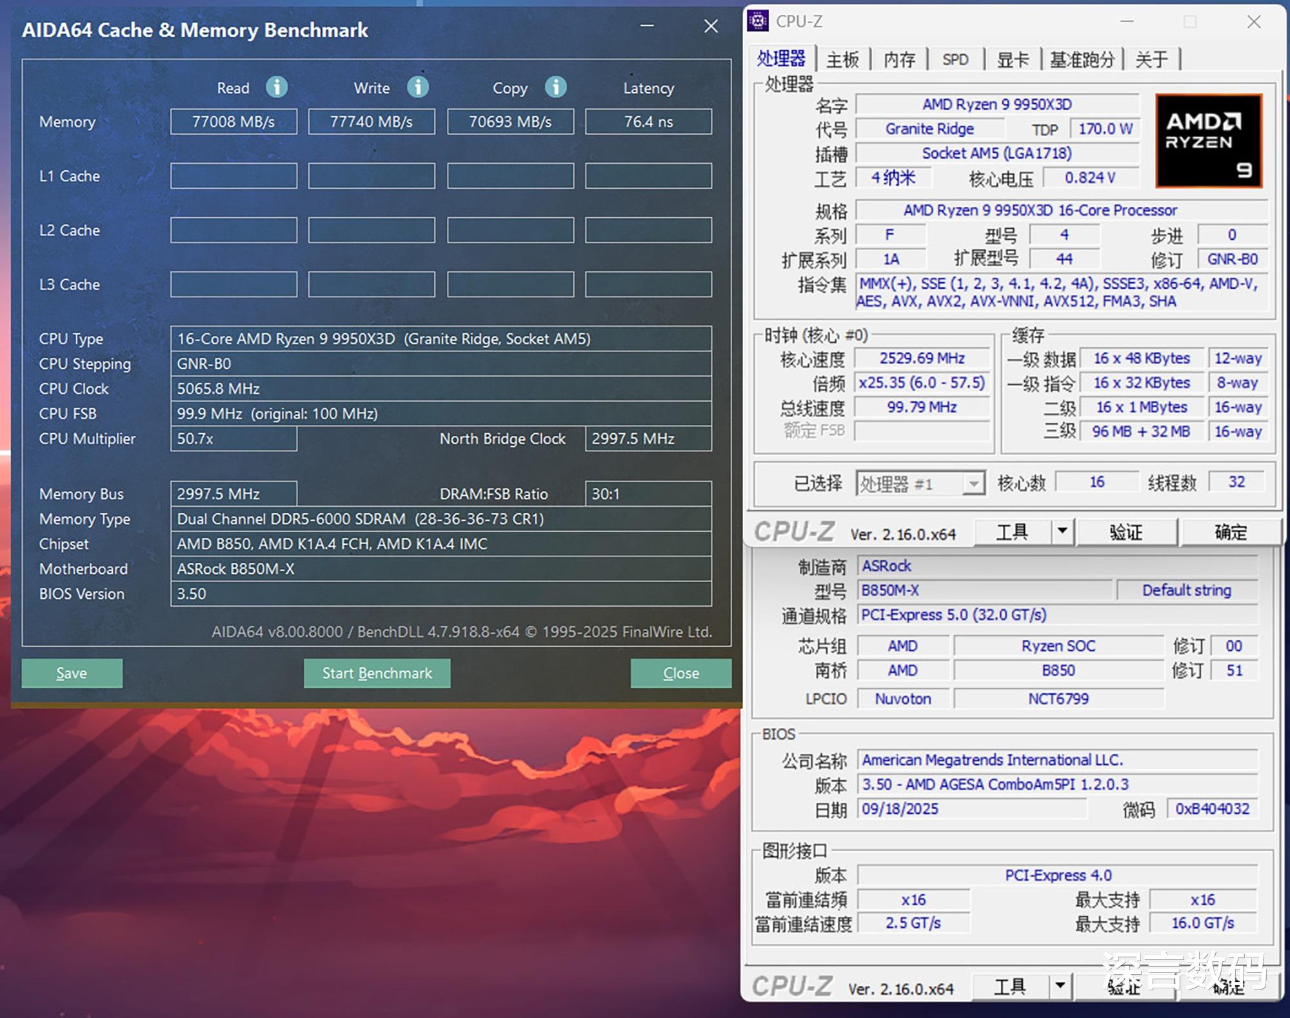Click the Save button in AIDA64
Screen dimensions: 1290x1018
(72, 673)
